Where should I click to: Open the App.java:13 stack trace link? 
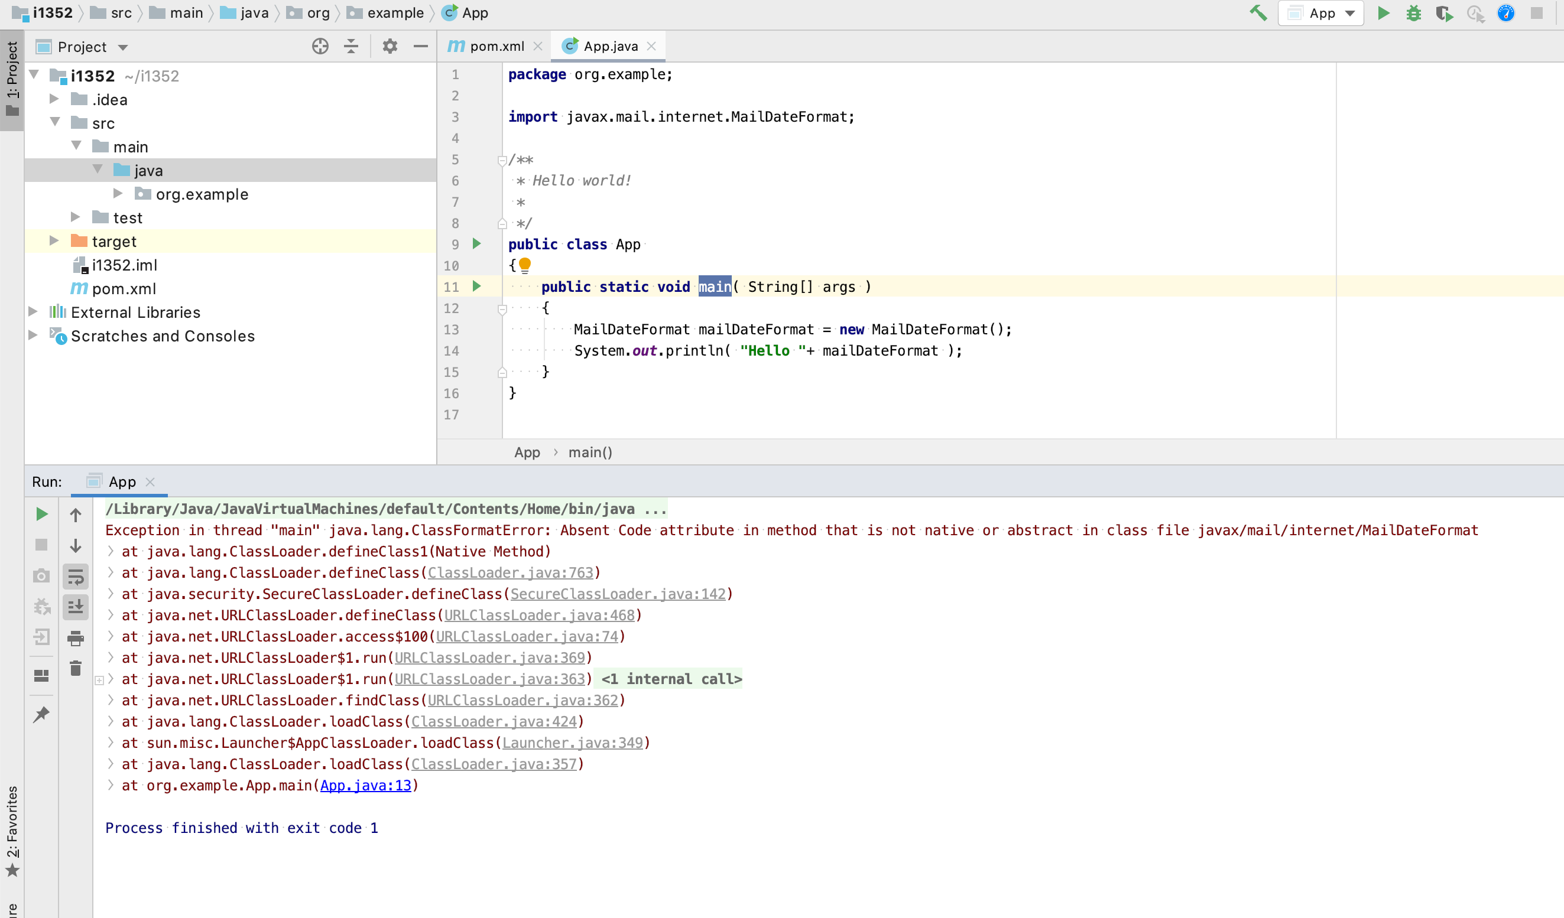(x=365, y=786)
